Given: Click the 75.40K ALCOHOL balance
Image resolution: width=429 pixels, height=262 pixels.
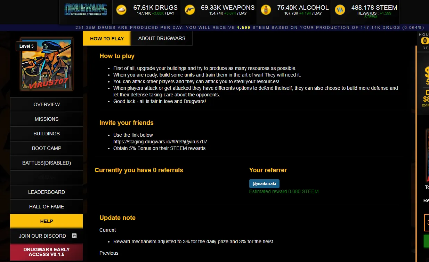Looking at the screenshot, I should 303,7.
